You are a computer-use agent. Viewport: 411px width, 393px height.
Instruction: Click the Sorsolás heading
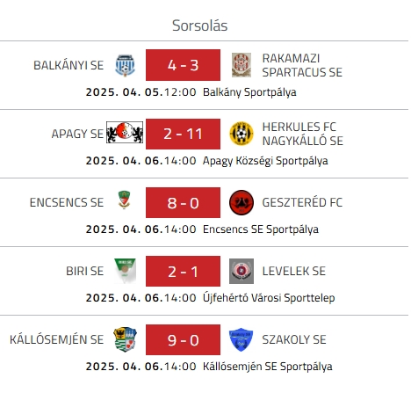199,25
